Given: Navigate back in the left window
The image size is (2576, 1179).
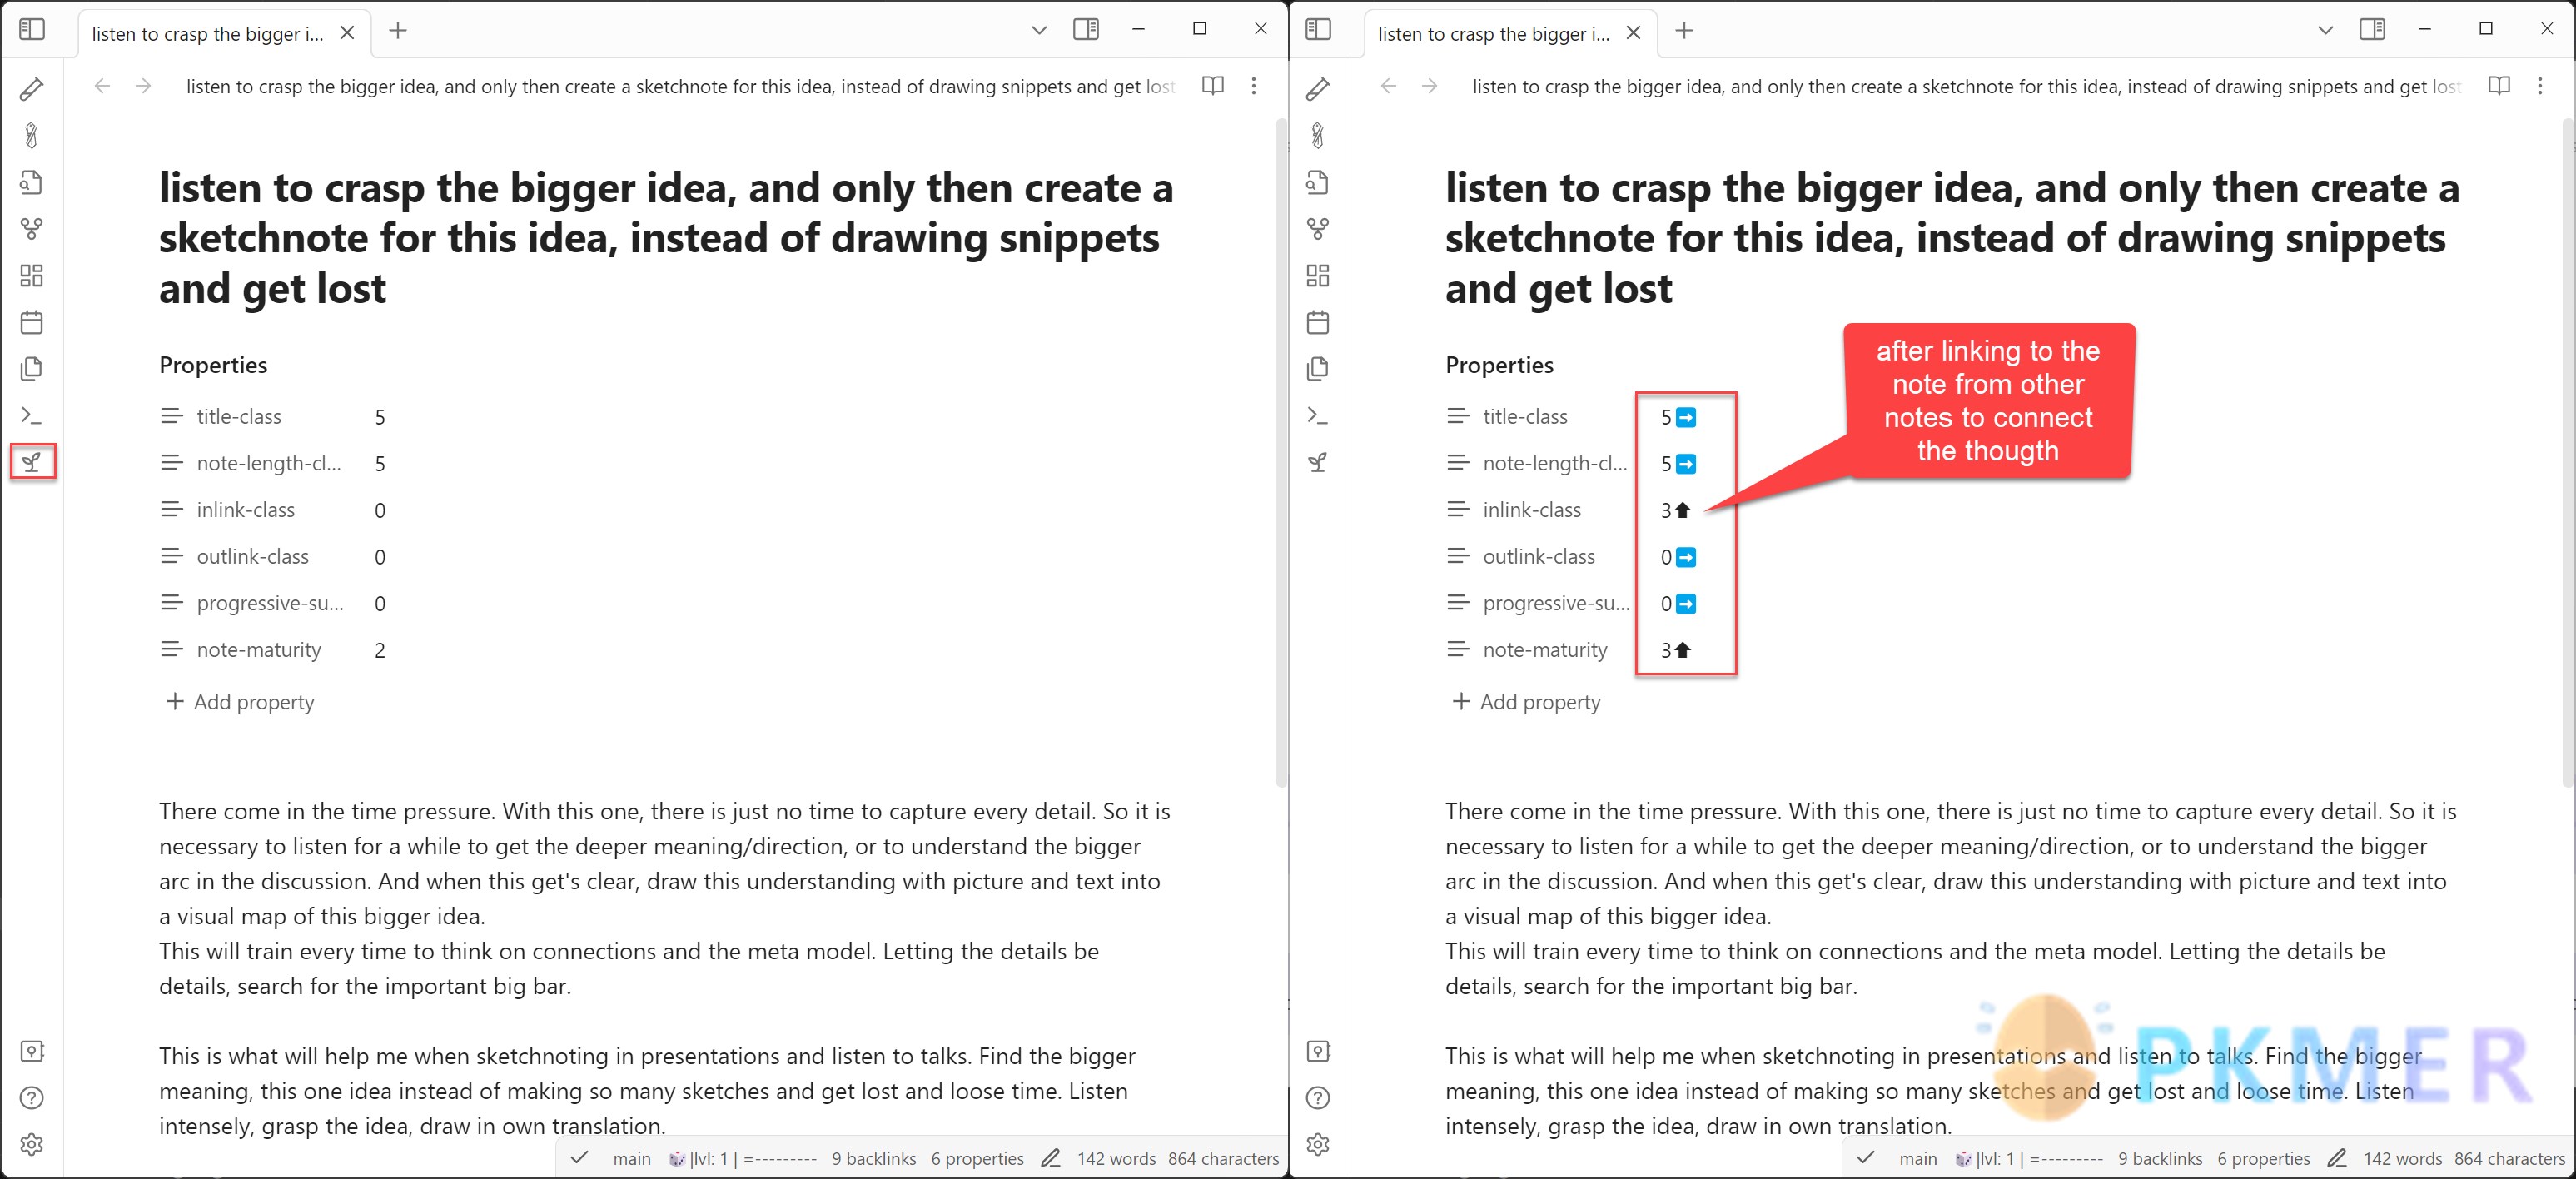Looking at the screenshot, I should 102,86.
